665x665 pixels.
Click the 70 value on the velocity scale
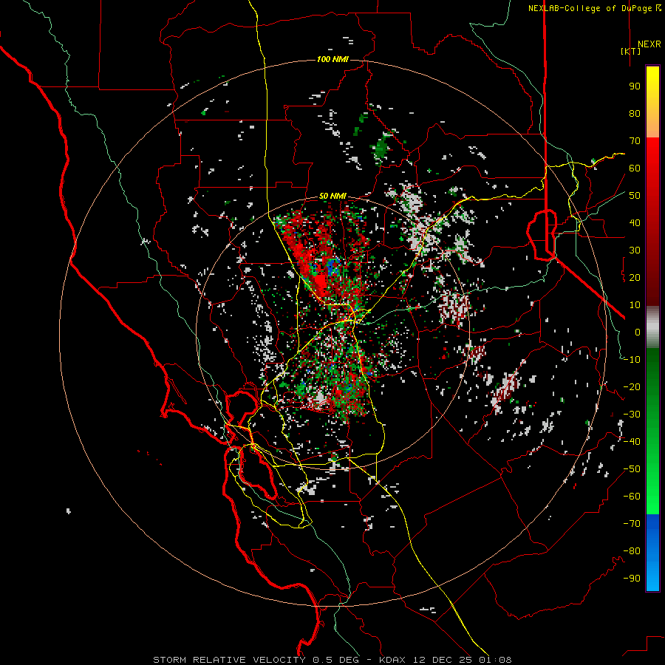(635, 141)
